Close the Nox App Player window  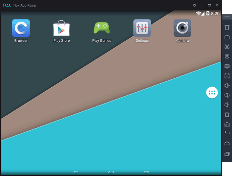[x=217, y=5]
